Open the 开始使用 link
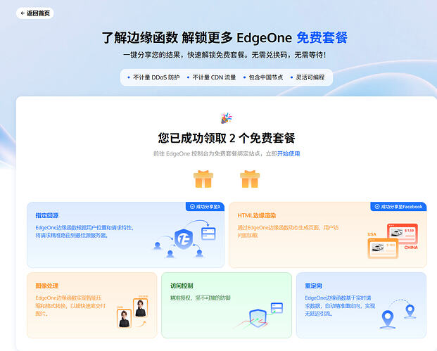The image size is (437, 351). (289, 154)
